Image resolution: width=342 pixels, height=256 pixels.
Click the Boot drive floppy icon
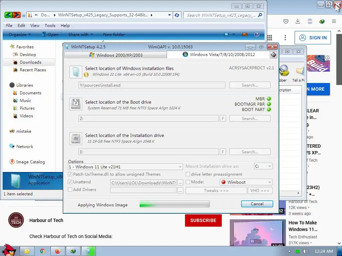76,104
